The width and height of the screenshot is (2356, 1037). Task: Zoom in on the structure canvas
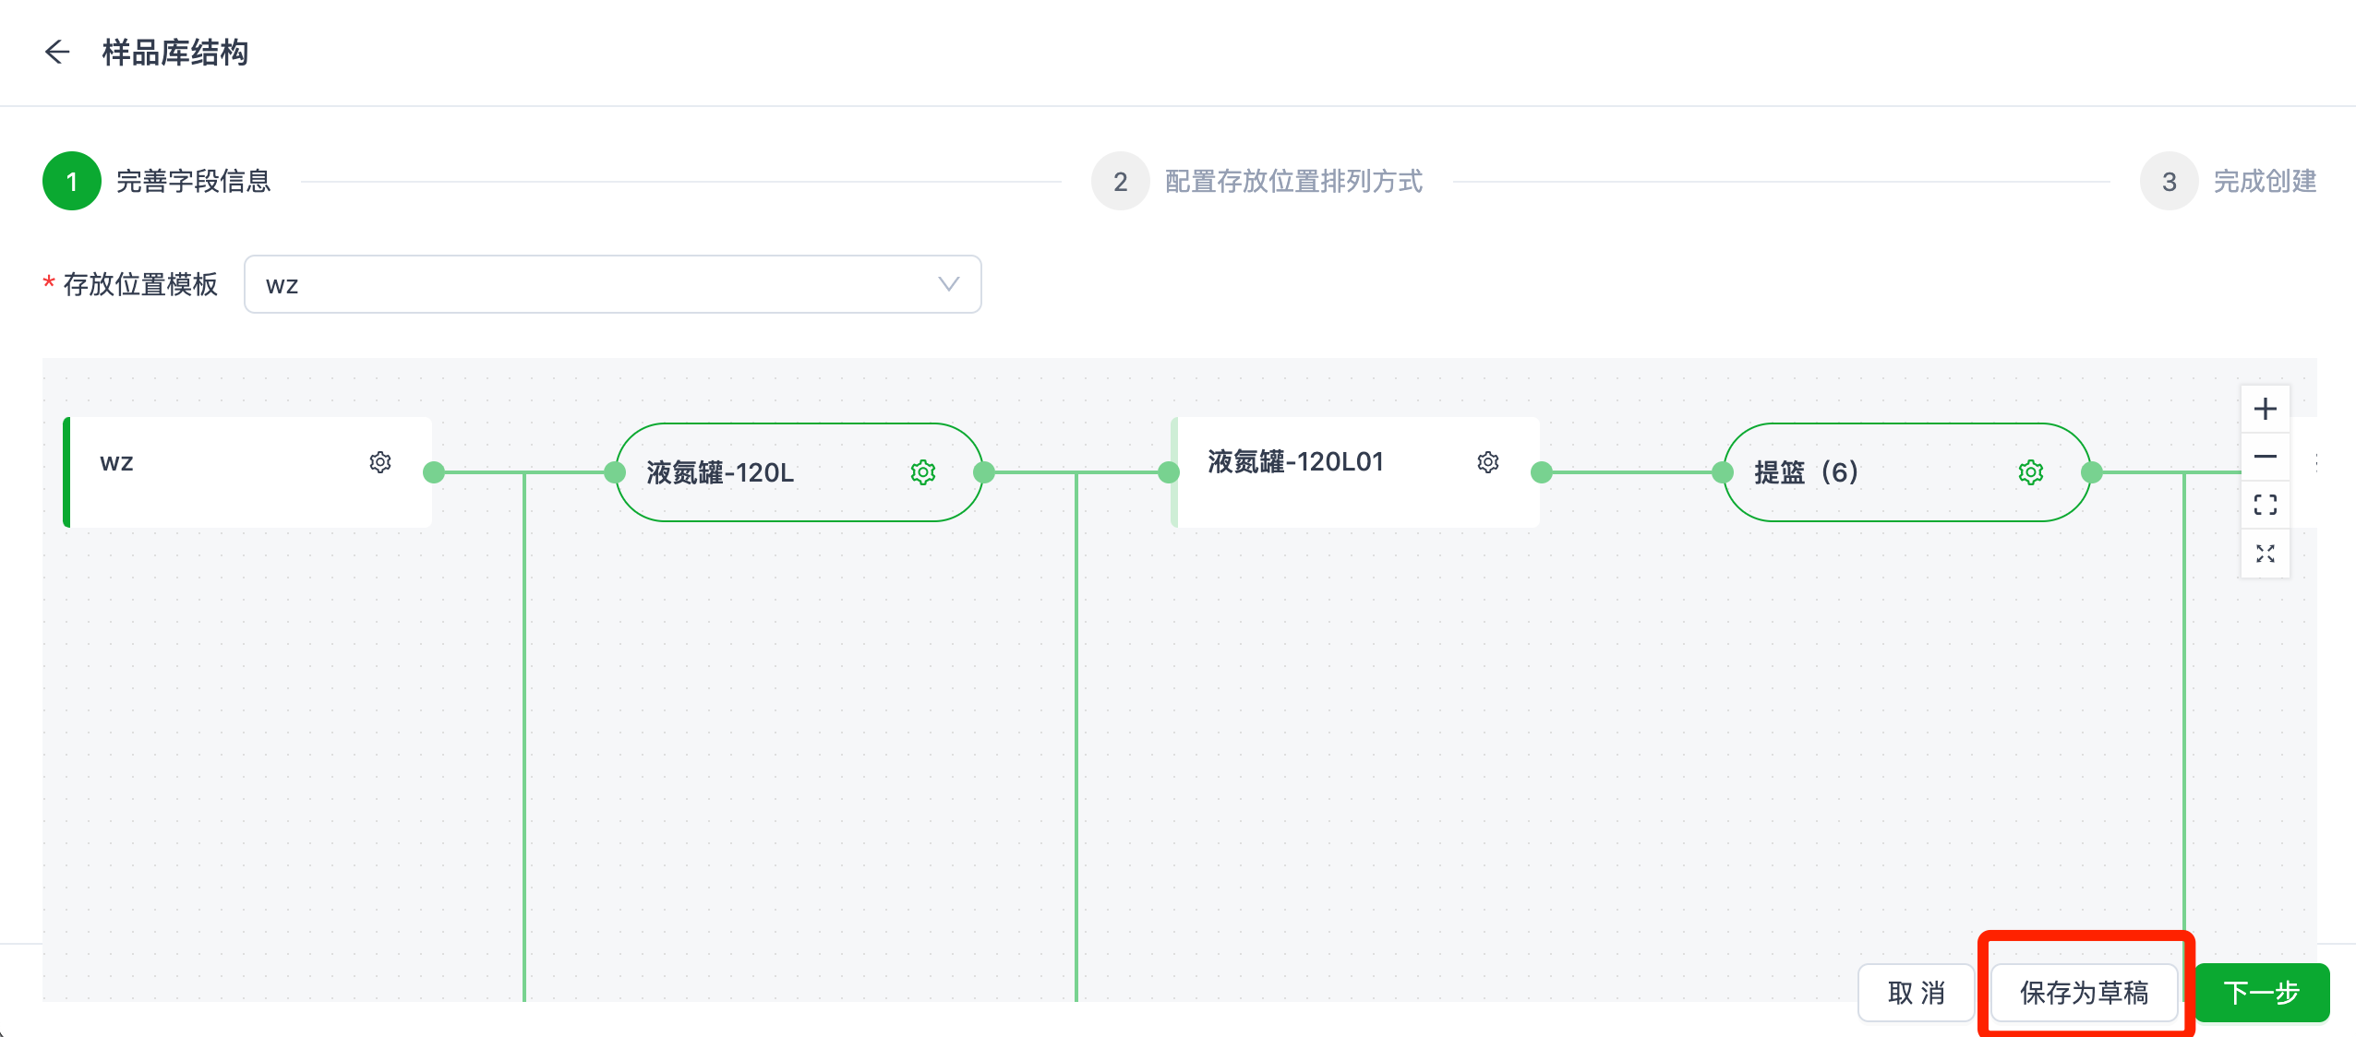coord(2266,409)
